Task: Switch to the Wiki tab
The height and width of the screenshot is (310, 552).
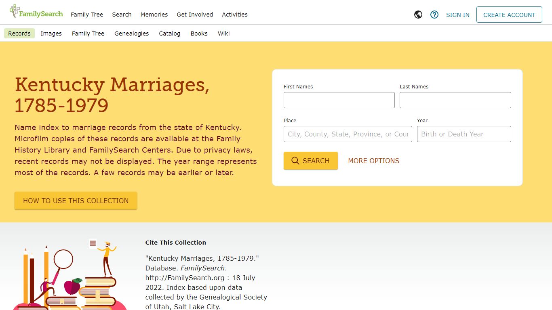Action: coord(223,34)
